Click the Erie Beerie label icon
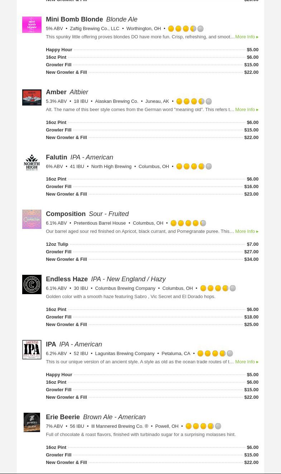The height and width of the screenshot is (474, 281). pos(32,422)
